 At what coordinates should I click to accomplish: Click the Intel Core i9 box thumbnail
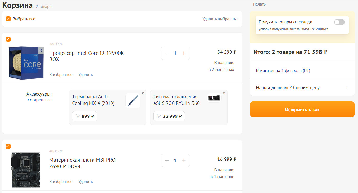point(26,63)
